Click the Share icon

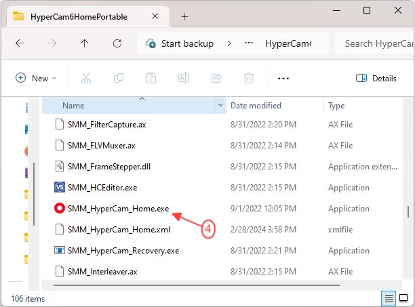pyautogui.click(x=216, y=78)
